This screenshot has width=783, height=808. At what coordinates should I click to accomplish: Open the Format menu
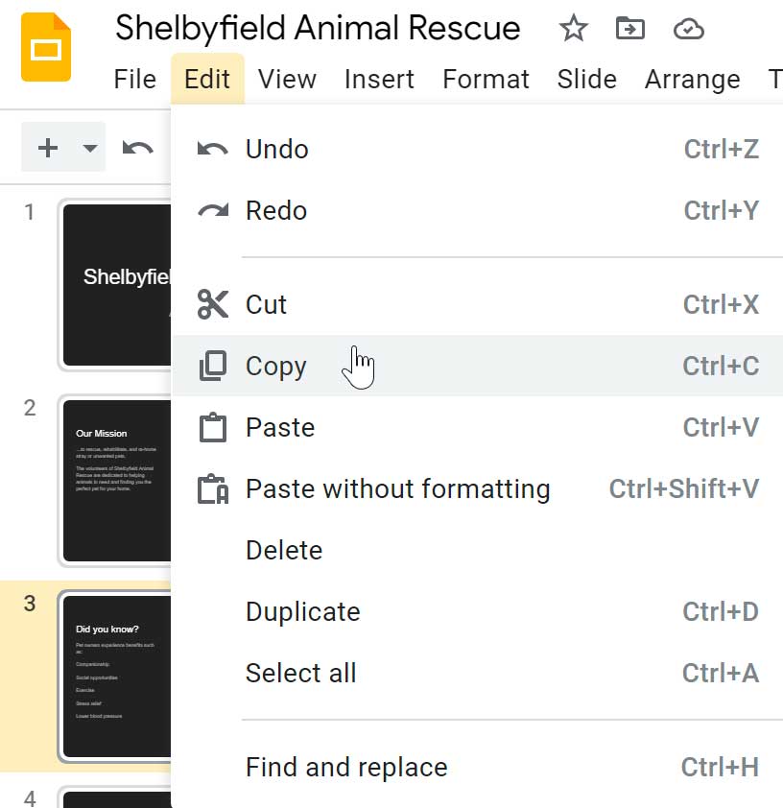point(486,80)
